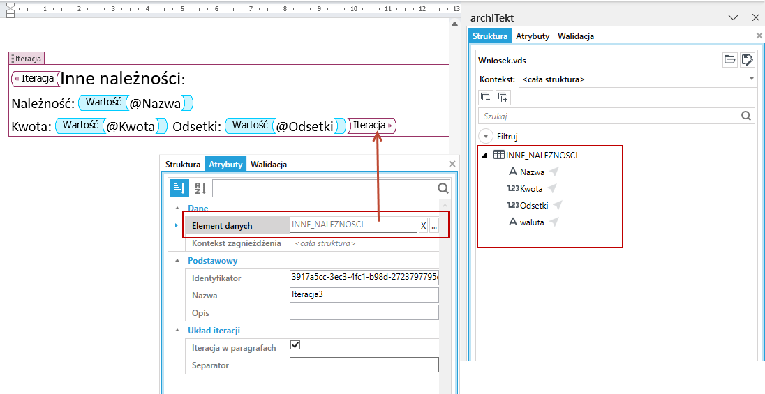Magnifier icon in attributes search box
The height and width of the screenshot is (394, 765).
pos(443,188)
